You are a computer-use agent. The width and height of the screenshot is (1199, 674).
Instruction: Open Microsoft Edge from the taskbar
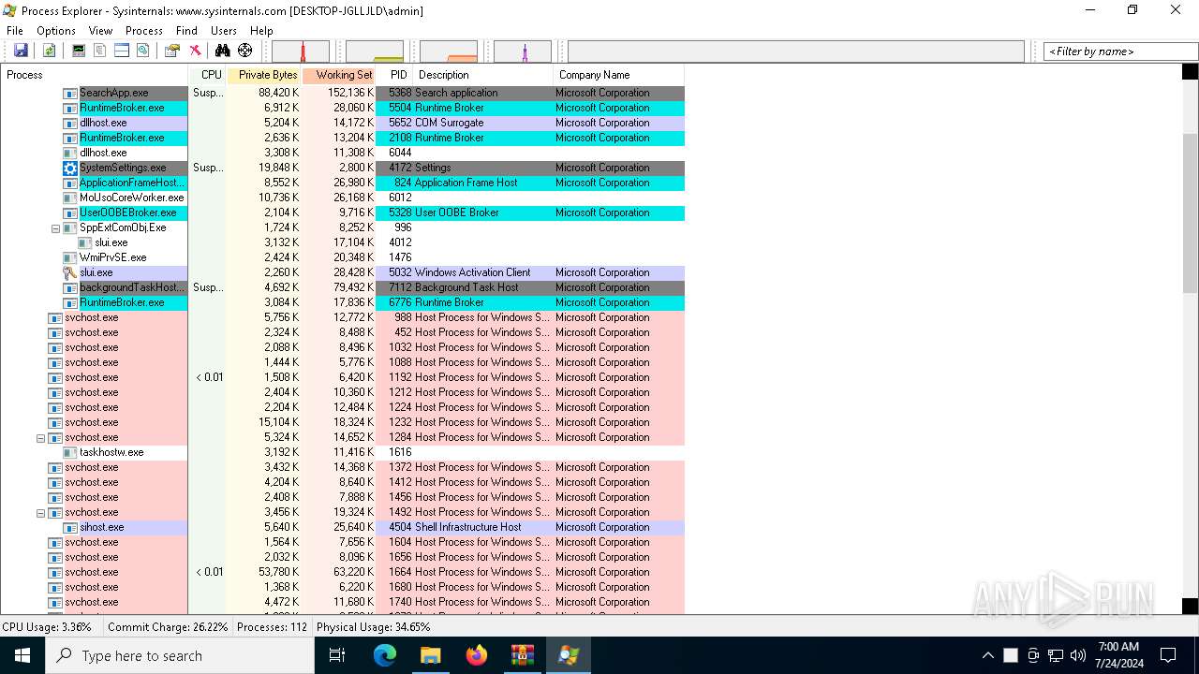click(x=385, y=655)
